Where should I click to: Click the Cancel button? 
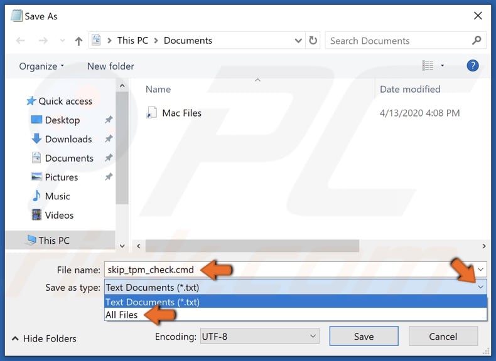443,337
